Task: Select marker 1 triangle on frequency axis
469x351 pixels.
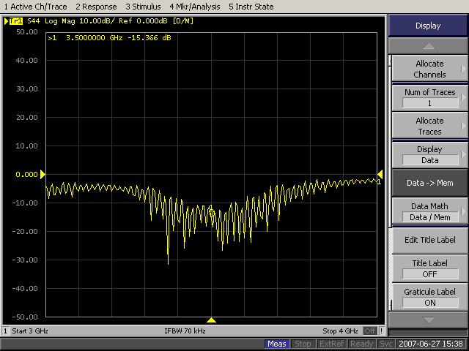Action: [x=211, y=320]
